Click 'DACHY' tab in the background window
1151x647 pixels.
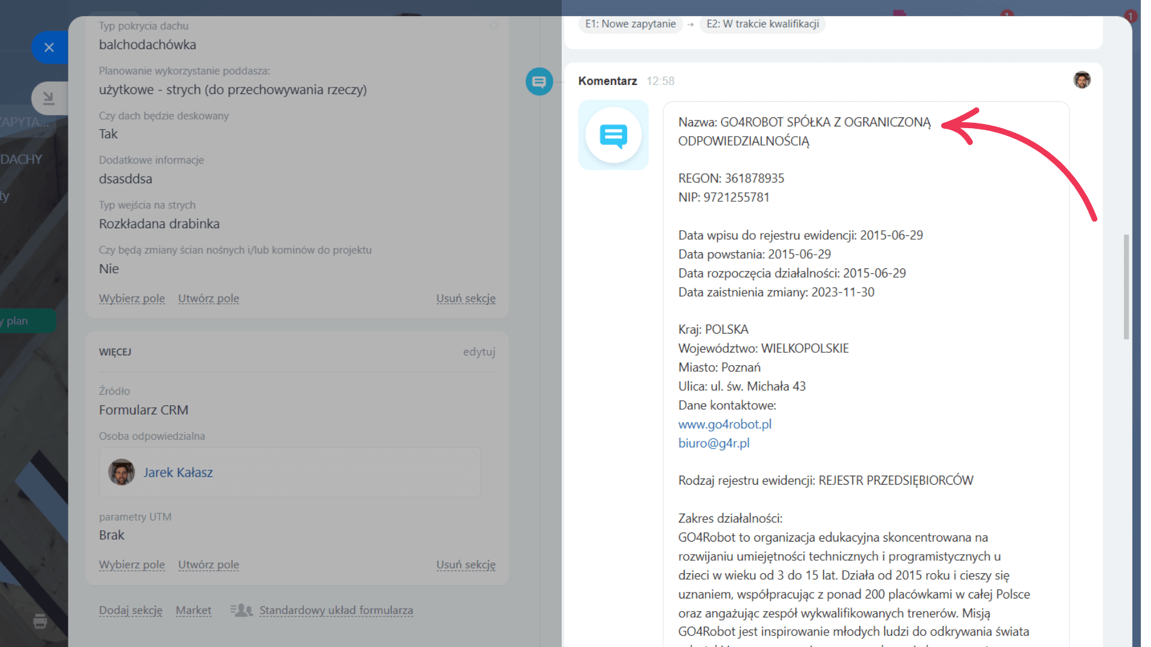pos(22,159)
